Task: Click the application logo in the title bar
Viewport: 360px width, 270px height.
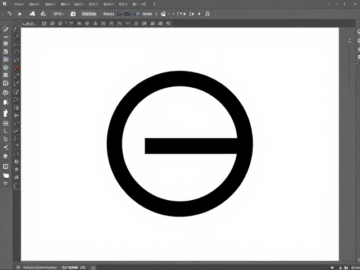Action: (4, 4)
